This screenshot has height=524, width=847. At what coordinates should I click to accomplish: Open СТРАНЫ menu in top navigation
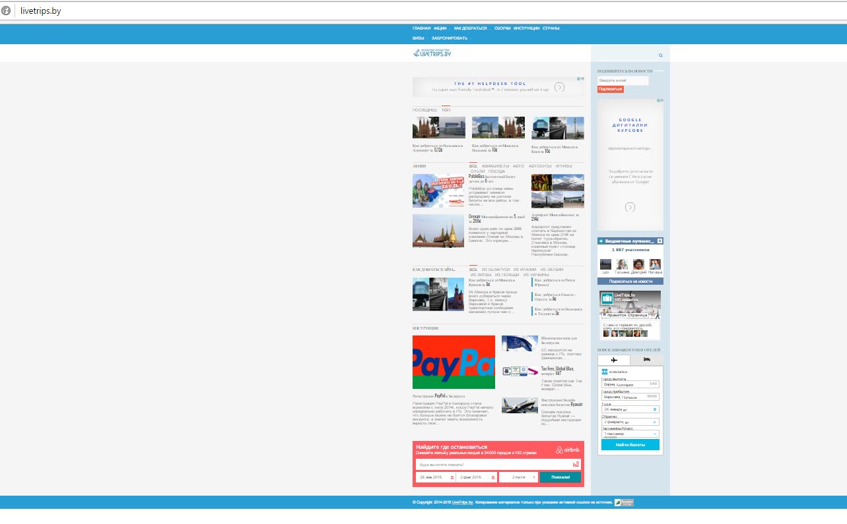(551, 28)
